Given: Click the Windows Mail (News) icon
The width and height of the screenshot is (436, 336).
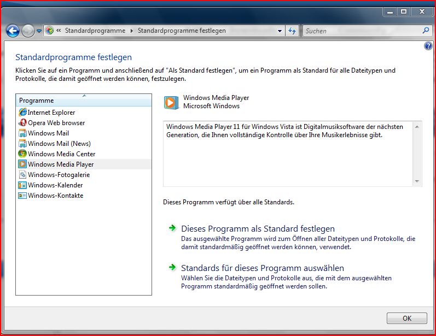Looking at the screenshot, I should tap(22, 143).
